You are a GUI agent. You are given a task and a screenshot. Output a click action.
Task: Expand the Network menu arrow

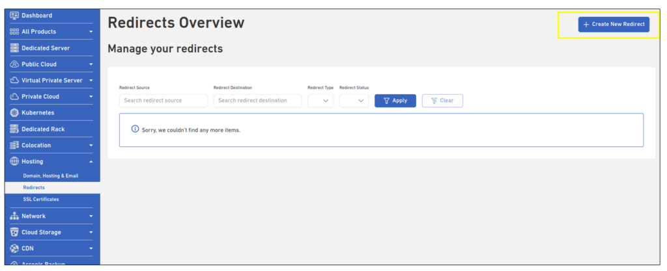pos(91,216)
